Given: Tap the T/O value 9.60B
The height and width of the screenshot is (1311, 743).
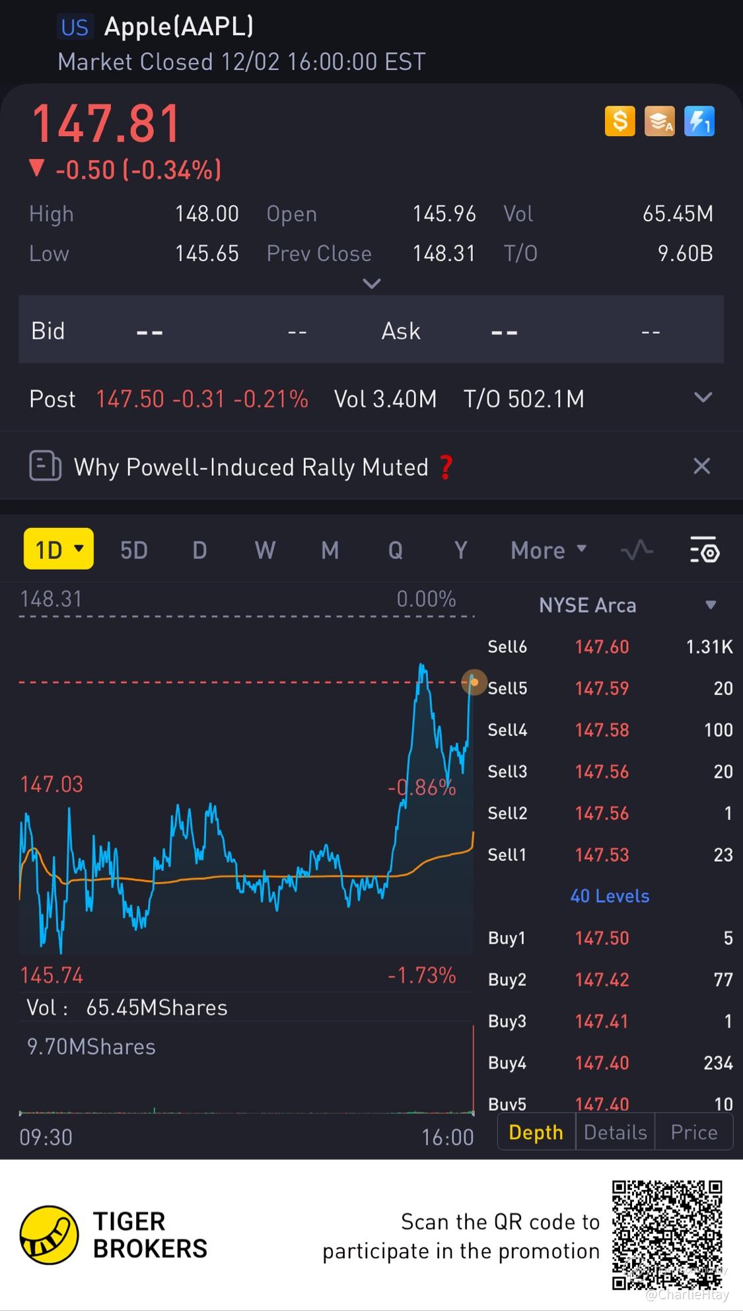Looking at the screenshot, I should click(x=686, y=253).
